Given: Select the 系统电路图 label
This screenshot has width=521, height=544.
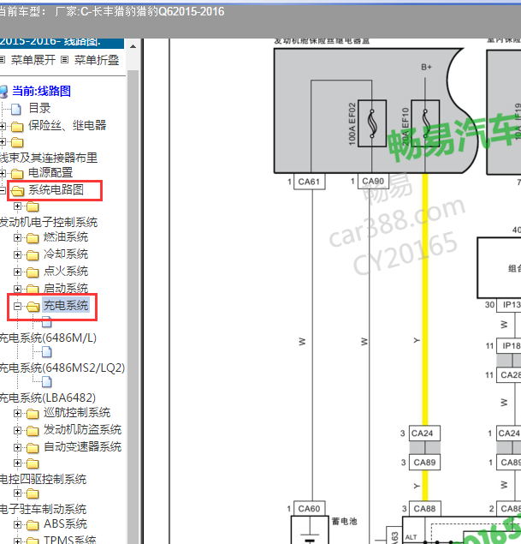Looking at the screenshot, I should click(56, 189).
